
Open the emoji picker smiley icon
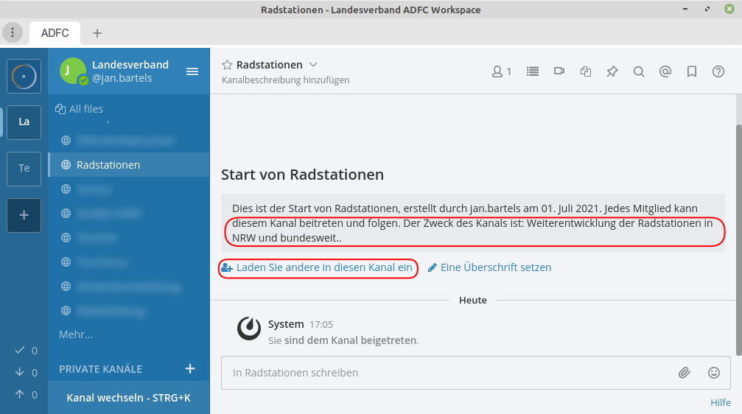point(713,373)
